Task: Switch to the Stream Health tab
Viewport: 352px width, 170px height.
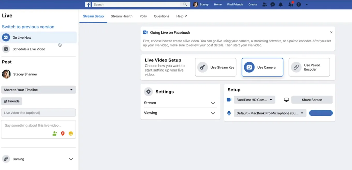Action: point(121,16)
